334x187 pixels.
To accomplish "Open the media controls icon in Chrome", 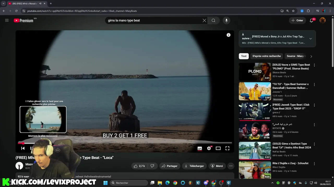I will coord(318,11).
